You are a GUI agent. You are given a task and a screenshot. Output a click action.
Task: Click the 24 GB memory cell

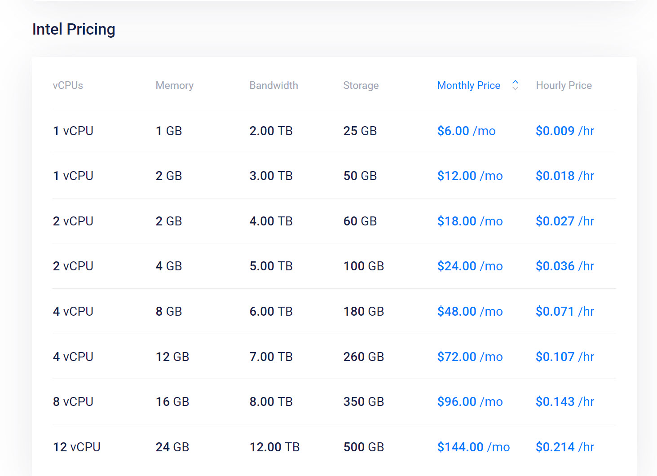coord(172,447)
